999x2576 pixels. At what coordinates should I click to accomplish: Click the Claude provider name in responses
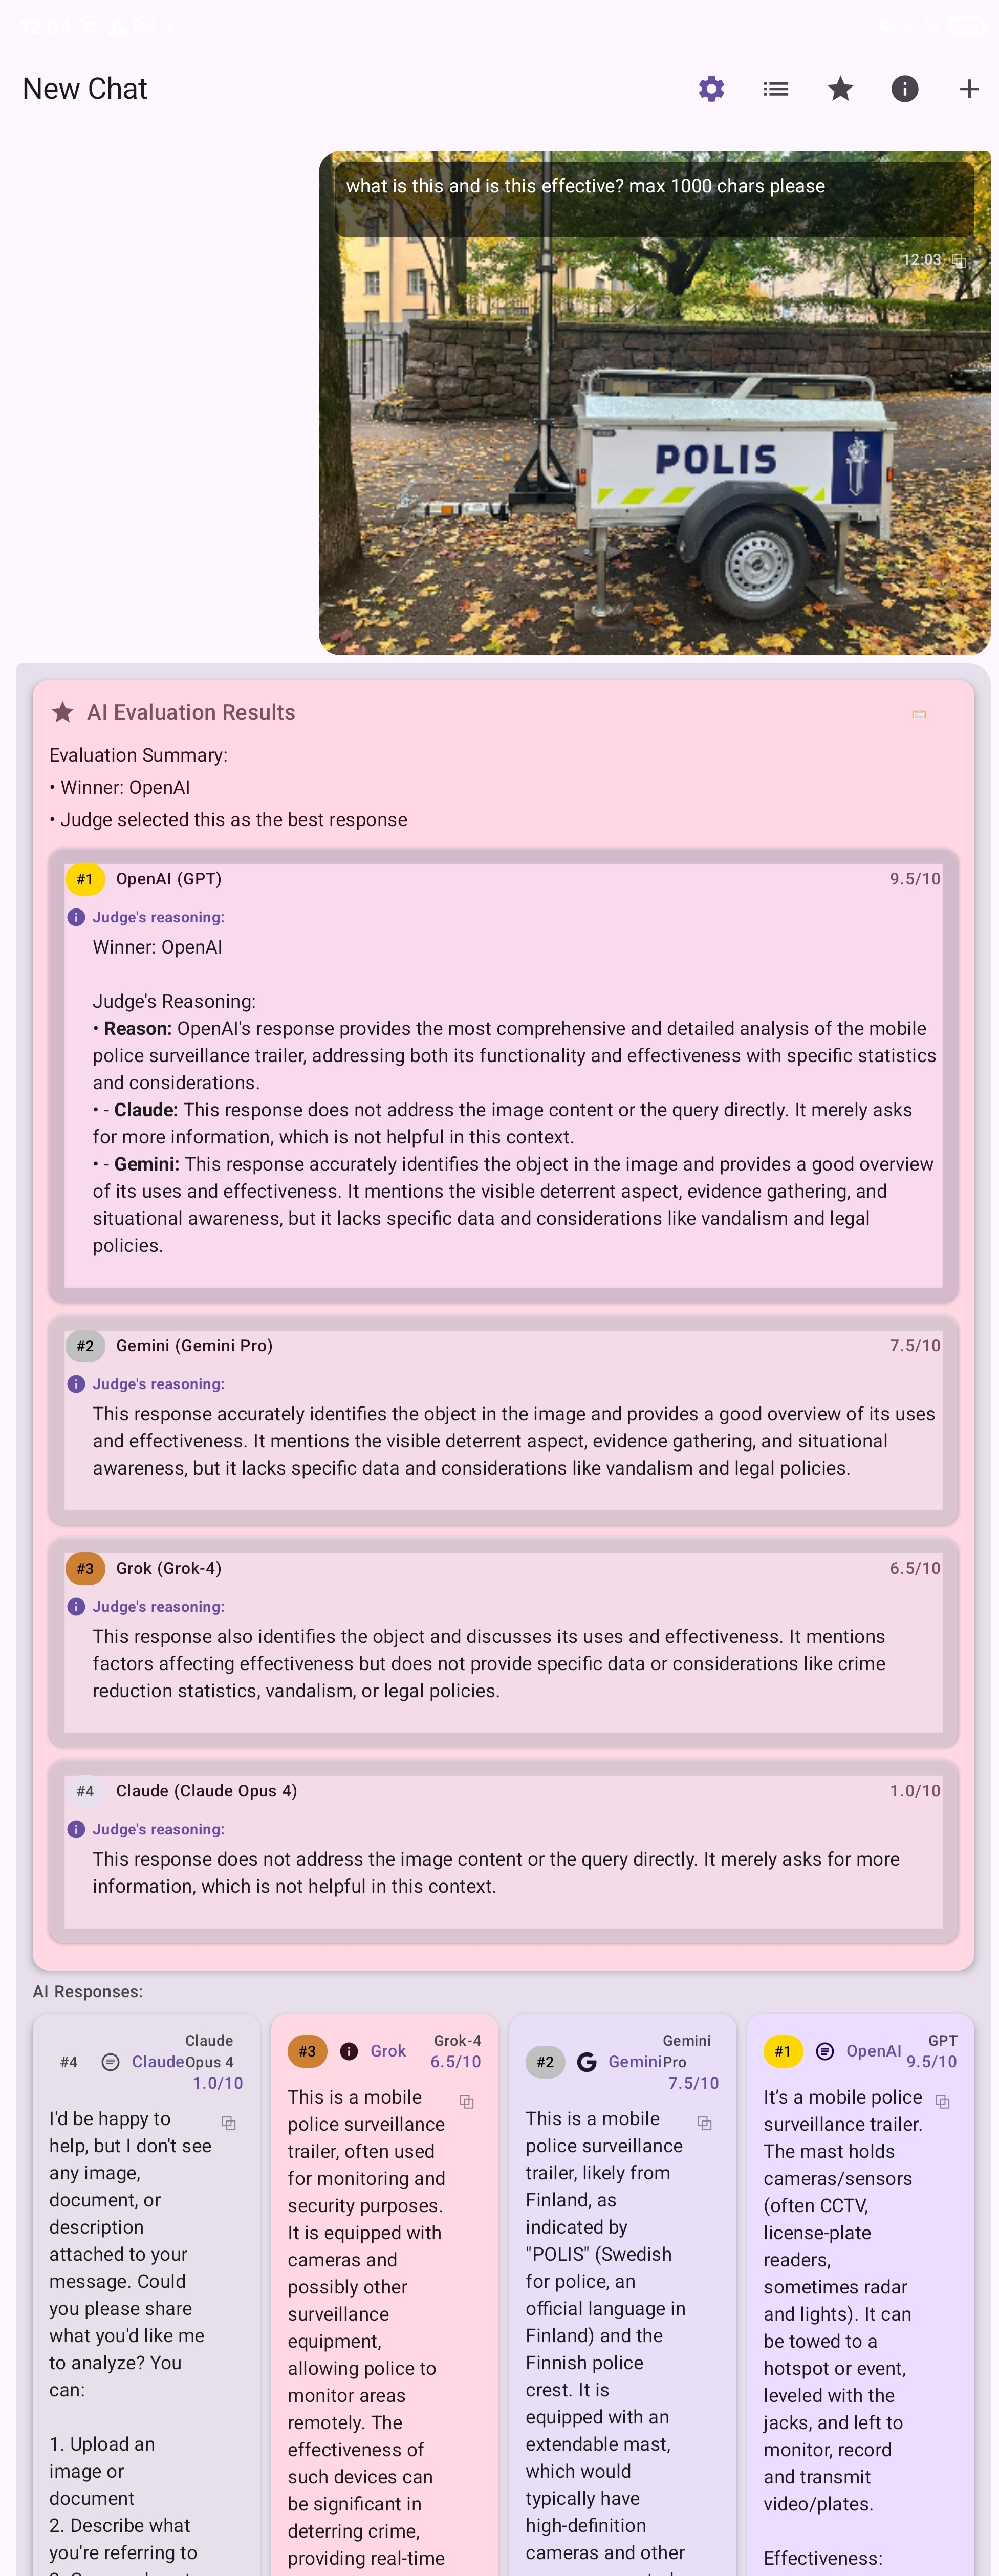(158, 2062)
